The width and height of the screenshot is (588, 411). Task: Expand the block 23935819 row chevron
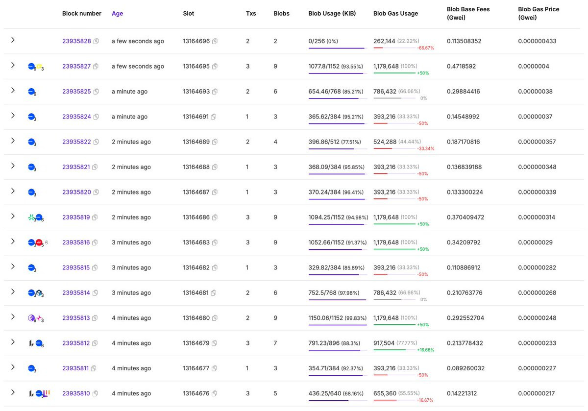(x=13, y=216)
